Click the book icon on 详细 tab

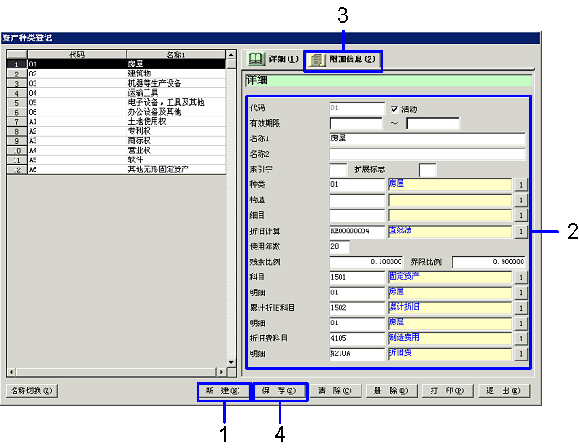[x=256, y=58]
